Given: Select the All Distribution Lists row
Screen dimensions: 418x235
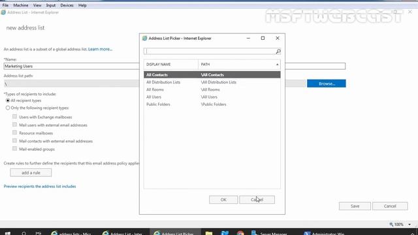Looking at the screenshot, I should (212, 82).
